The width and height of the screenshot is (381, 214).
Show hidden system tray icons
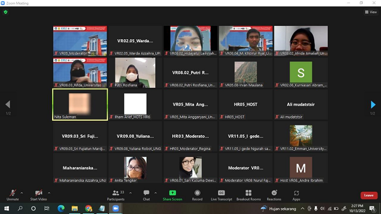point(302,208)
